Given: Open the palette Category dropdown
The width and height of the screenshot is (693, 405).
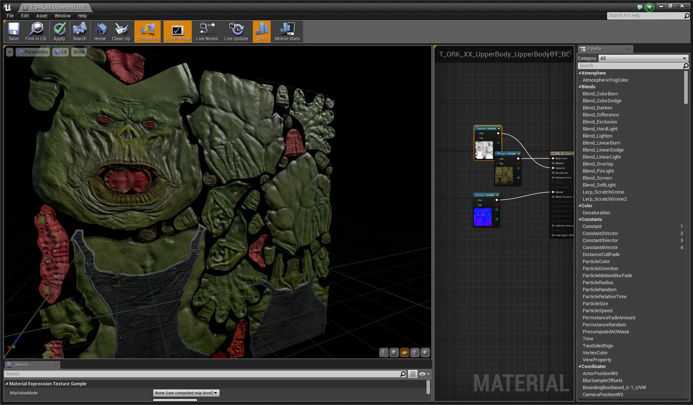Looking at the screenshot, I should pyautogui.click(x=643, y=58).
